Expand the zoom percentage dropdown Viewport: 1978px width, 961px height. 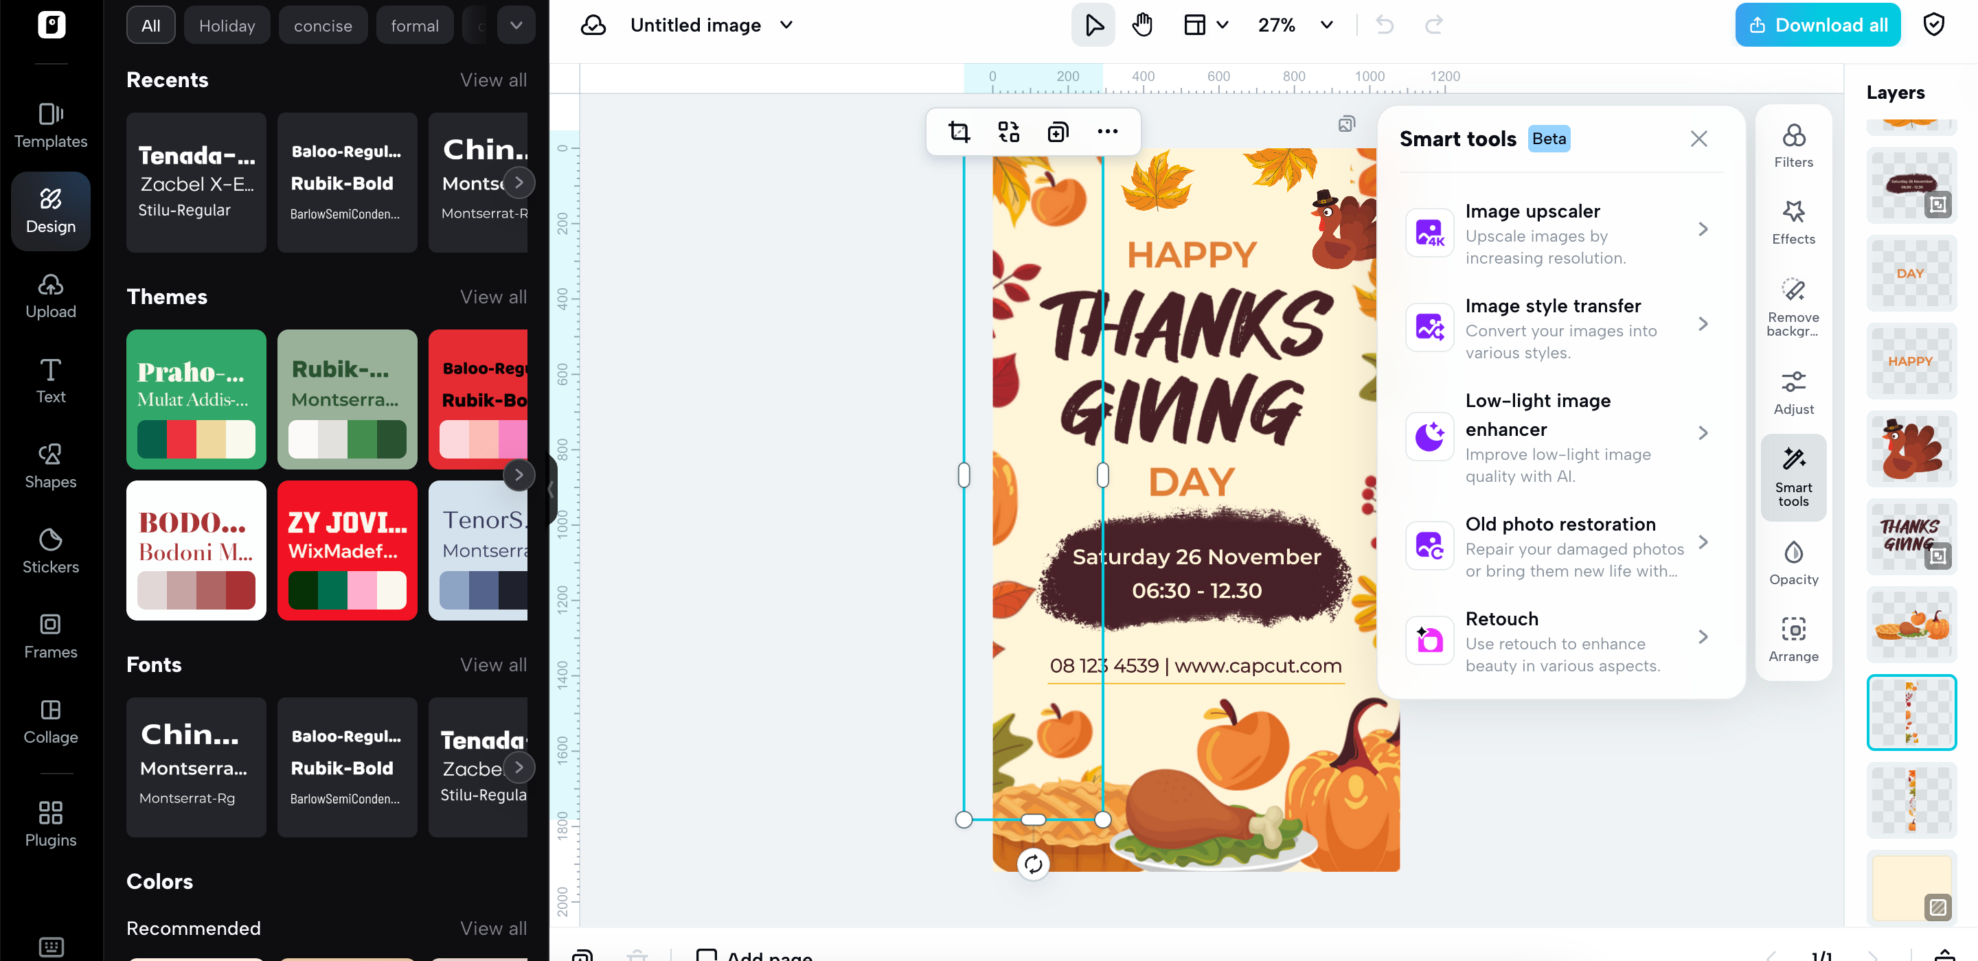coord(1326,25)
